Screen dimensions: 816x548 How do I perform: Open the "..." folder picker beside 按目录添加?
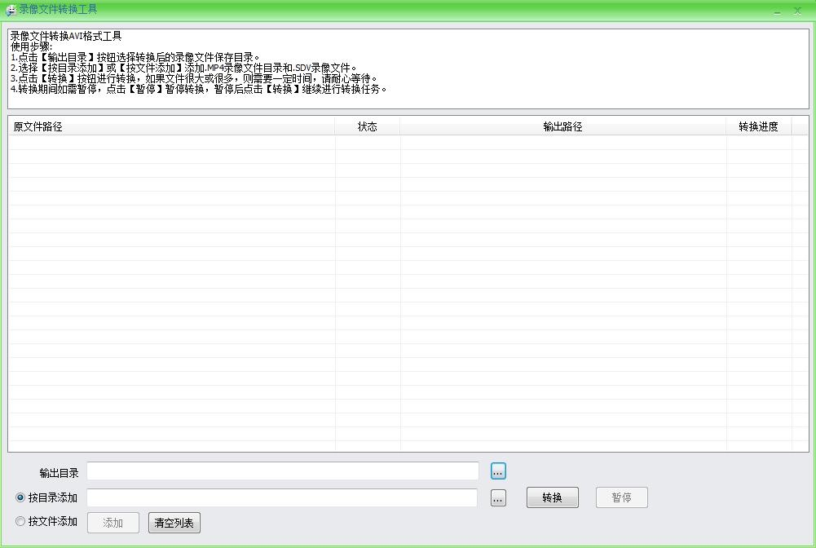pyautogui.click(x=497, y=497)
